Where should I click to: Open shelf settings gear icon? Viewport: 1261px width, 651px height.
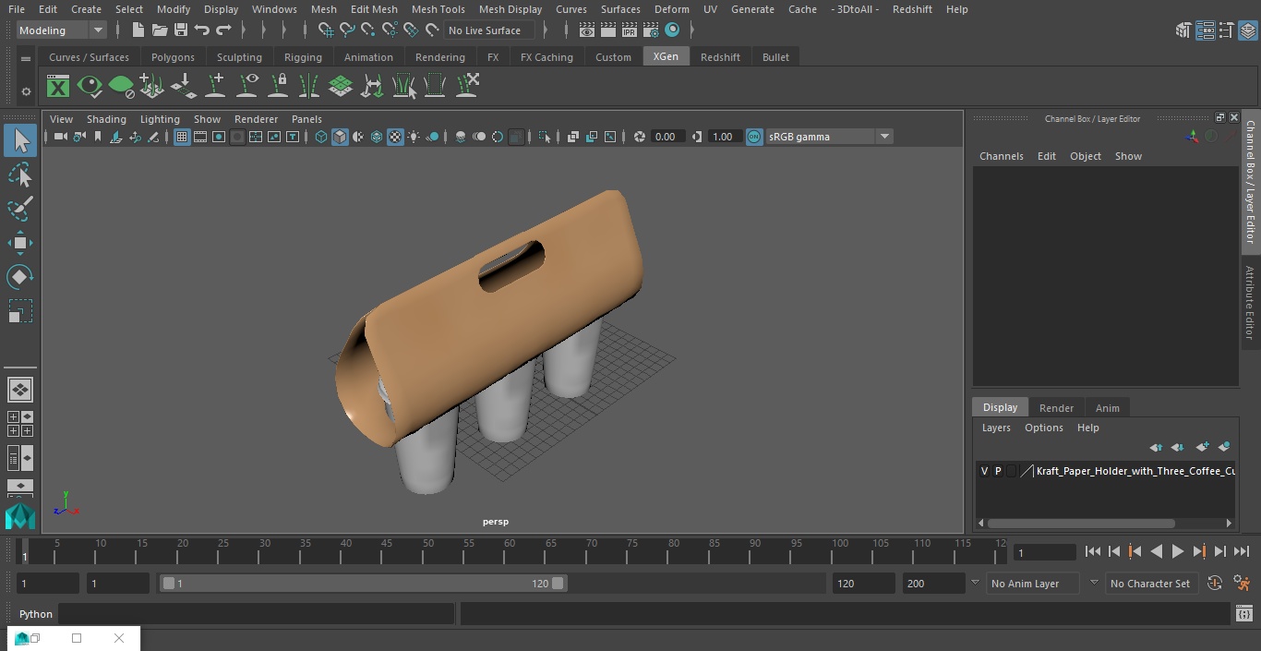(x=26, y=91)
